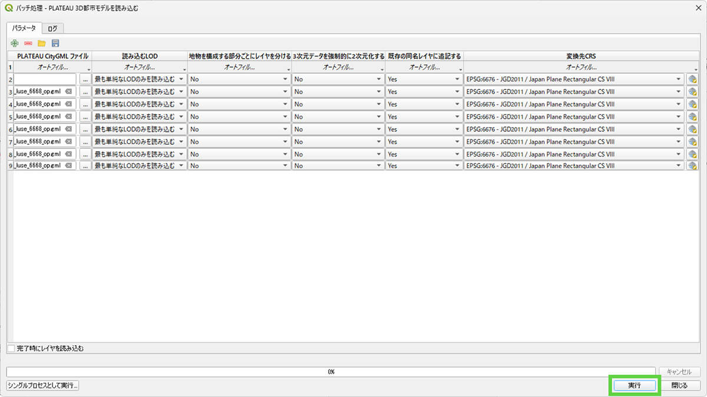The height and width of the screenshot is (397, 707).
Task: Open CRS selector icon in row 4
Action: pos(692,104)
